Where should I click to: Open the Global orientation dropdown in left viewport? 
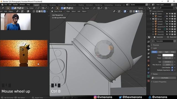(31, 8)
